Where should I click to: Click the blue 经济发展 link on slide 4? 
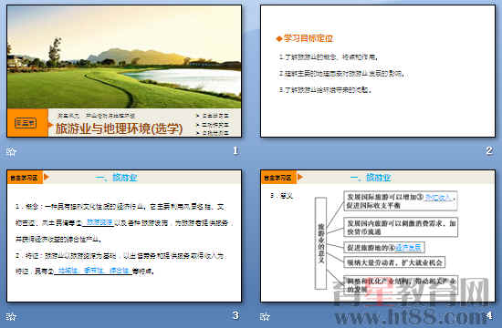[408, 248]
